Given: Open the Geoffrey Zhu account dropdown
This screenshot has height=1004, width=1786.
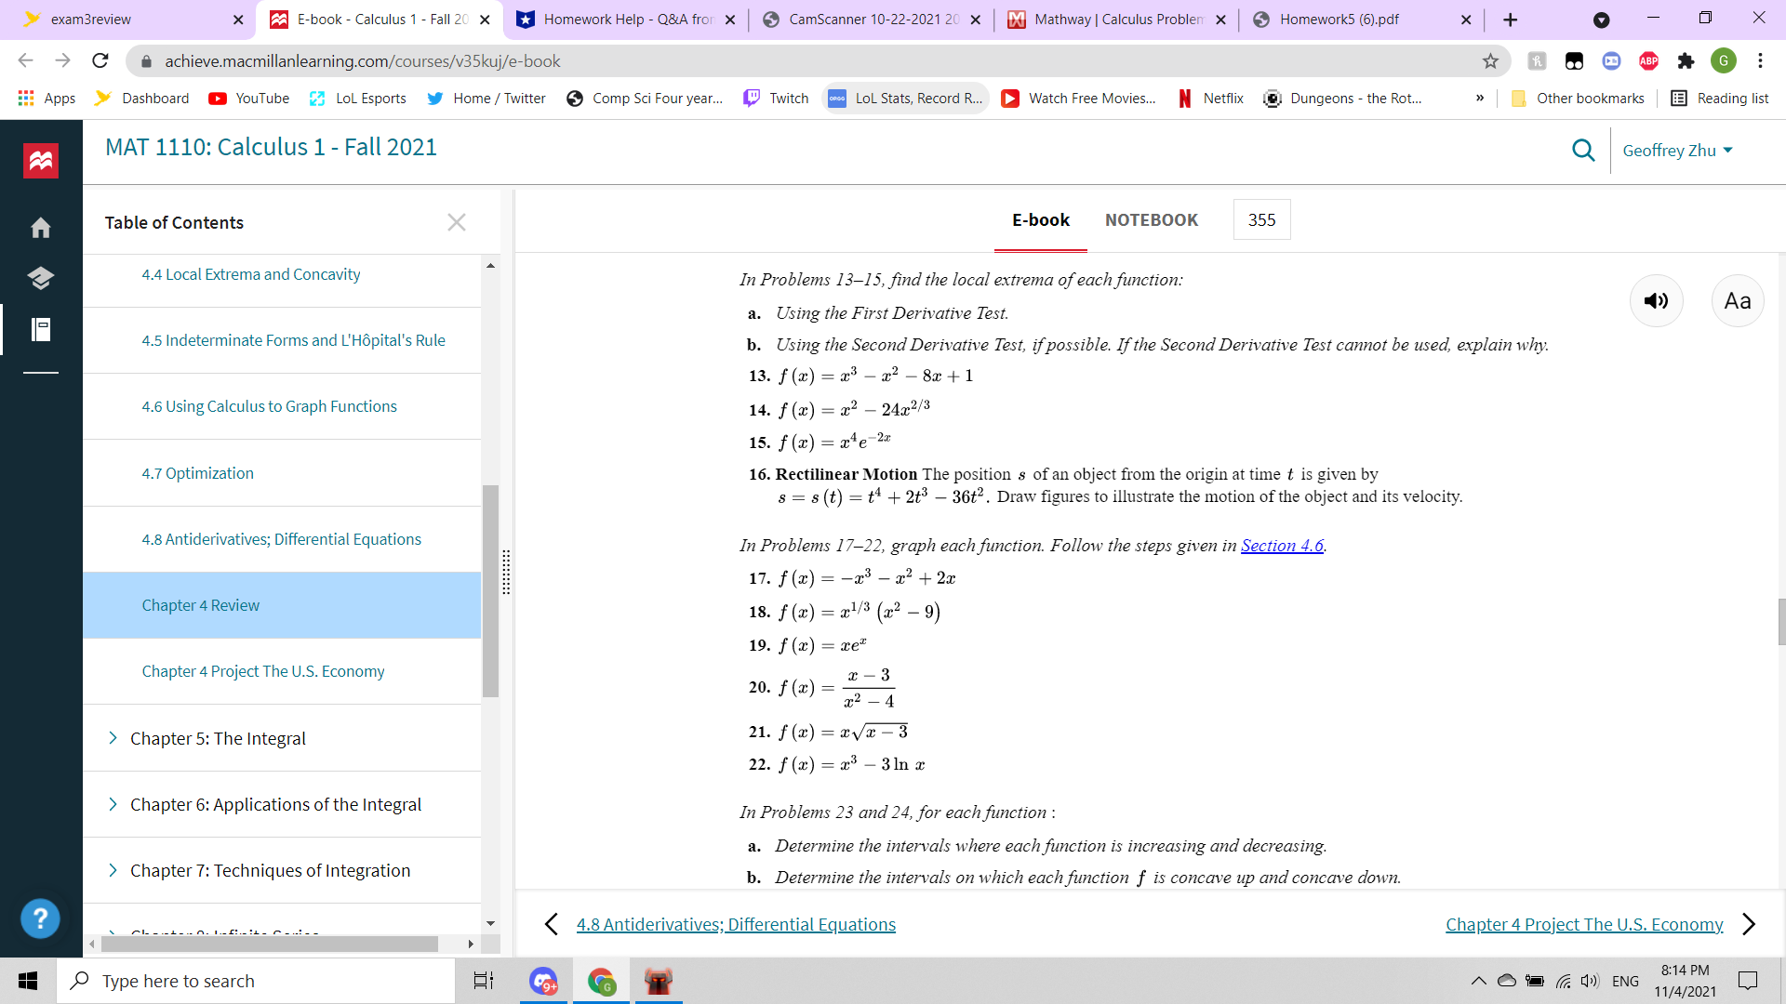Looking at the screenshot, I should pos(1677,150).
